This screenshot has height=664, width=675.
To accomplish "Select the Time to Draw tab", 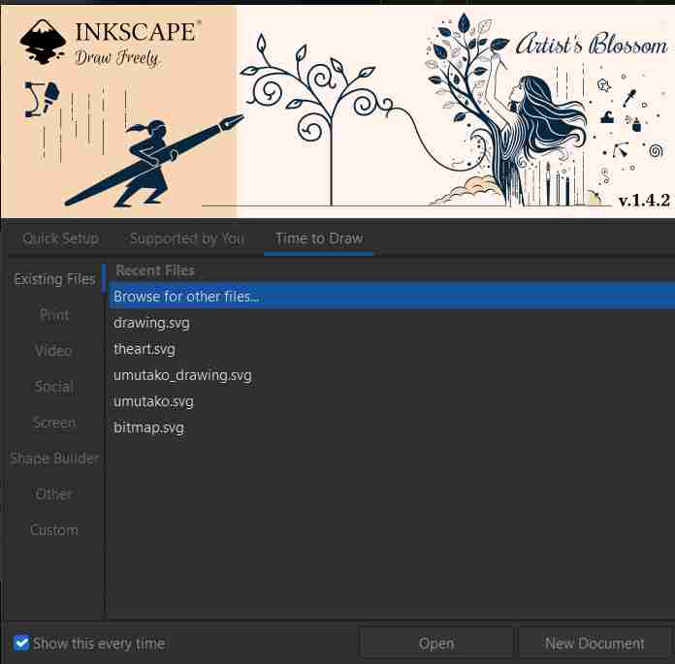I will point(318,238).
